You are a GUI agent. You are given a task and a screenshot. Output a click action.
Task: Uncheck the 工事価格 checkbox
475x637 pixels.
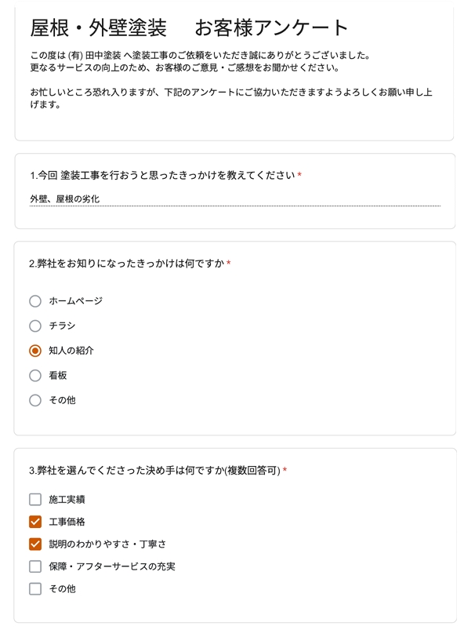click(34, 522)
